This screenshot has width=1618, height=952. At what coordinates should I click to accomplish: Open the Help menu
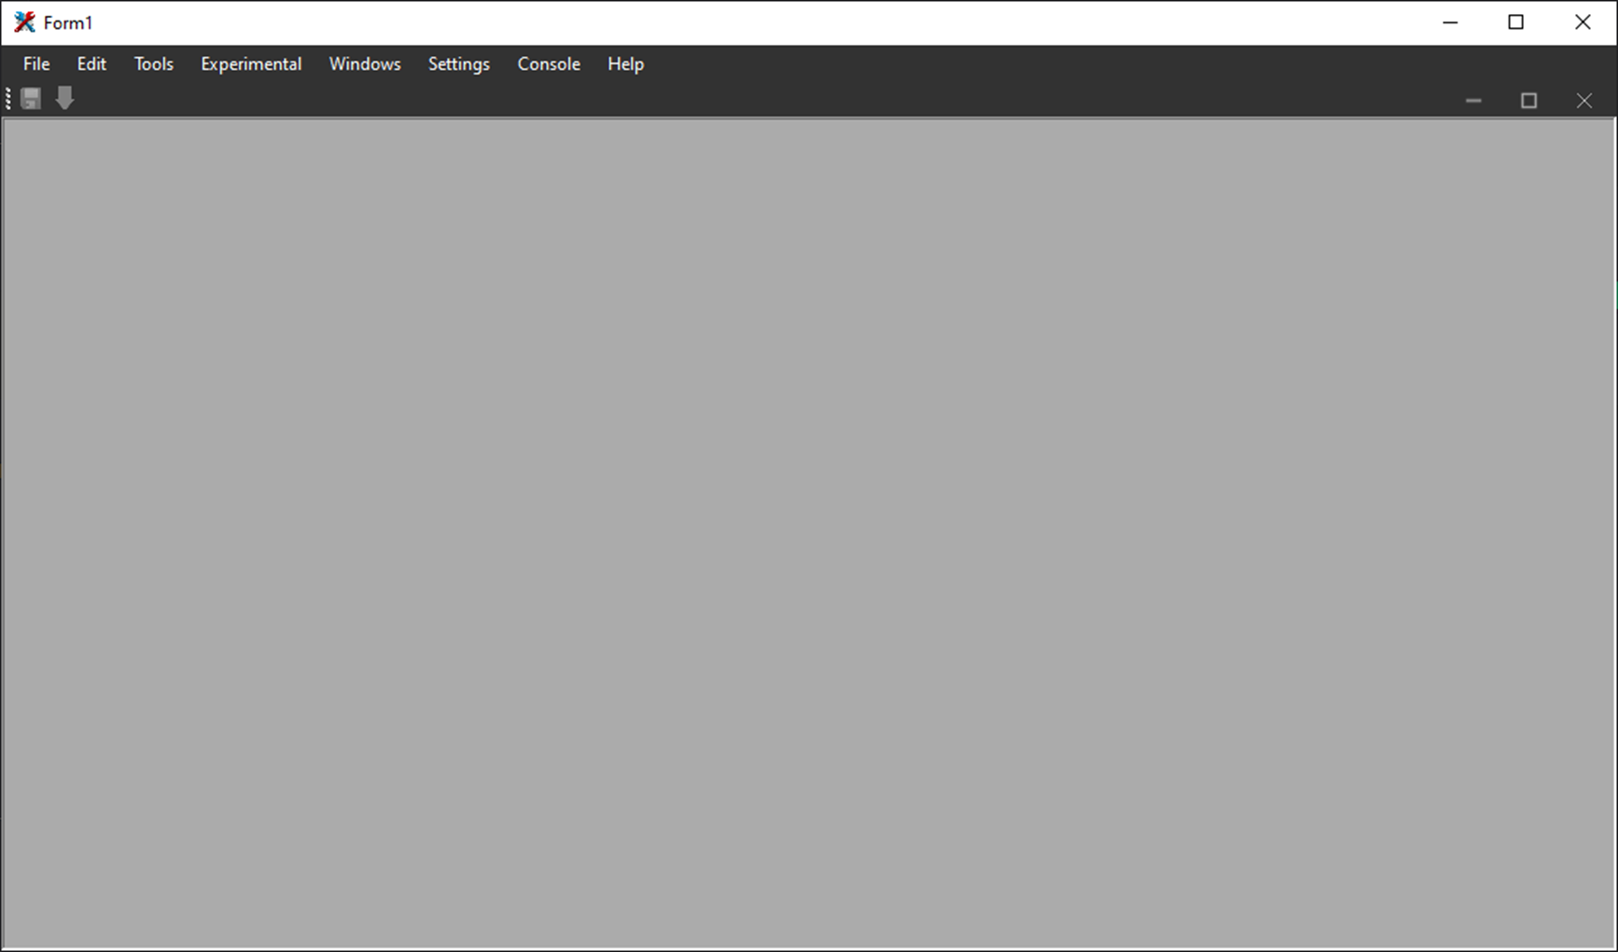(625, 63)
